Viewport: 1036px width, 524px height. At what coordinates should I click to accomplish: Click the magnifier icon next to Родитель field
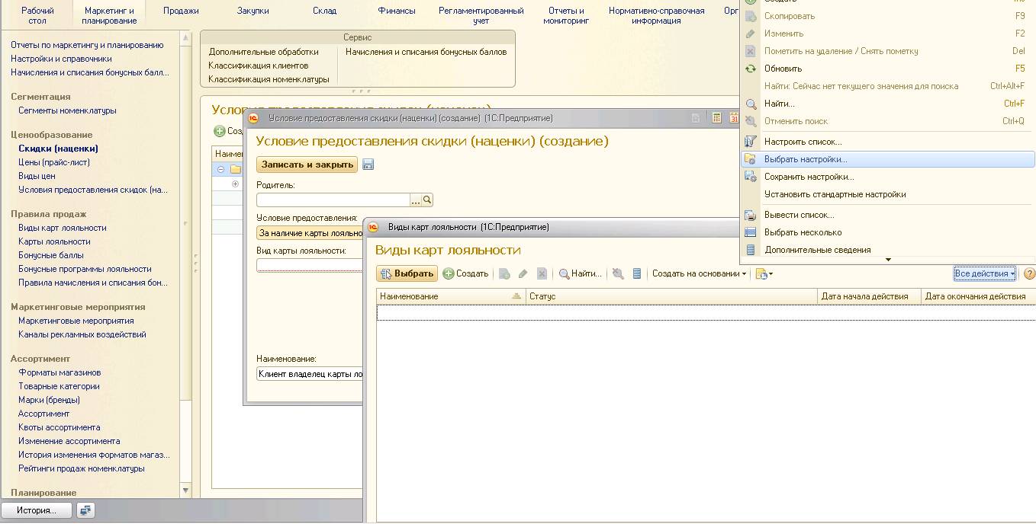427,200
